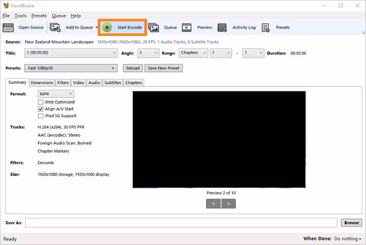
Task: Click the Browse button
Action: [x=352, y=223]
